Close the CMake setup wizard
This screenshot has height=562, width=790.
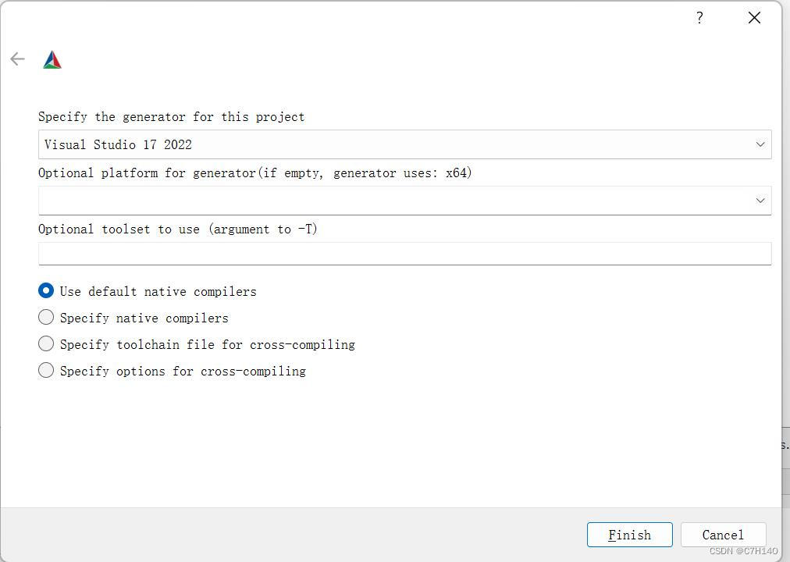click(753, 17)
